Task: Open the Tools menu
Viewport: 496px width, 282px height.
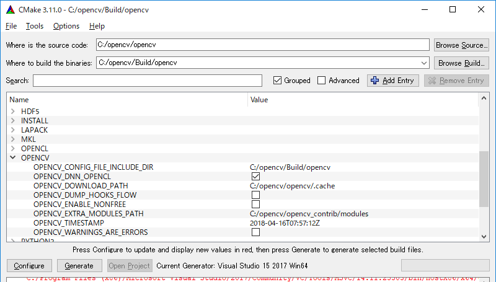Action: click(x=35, y=26)
